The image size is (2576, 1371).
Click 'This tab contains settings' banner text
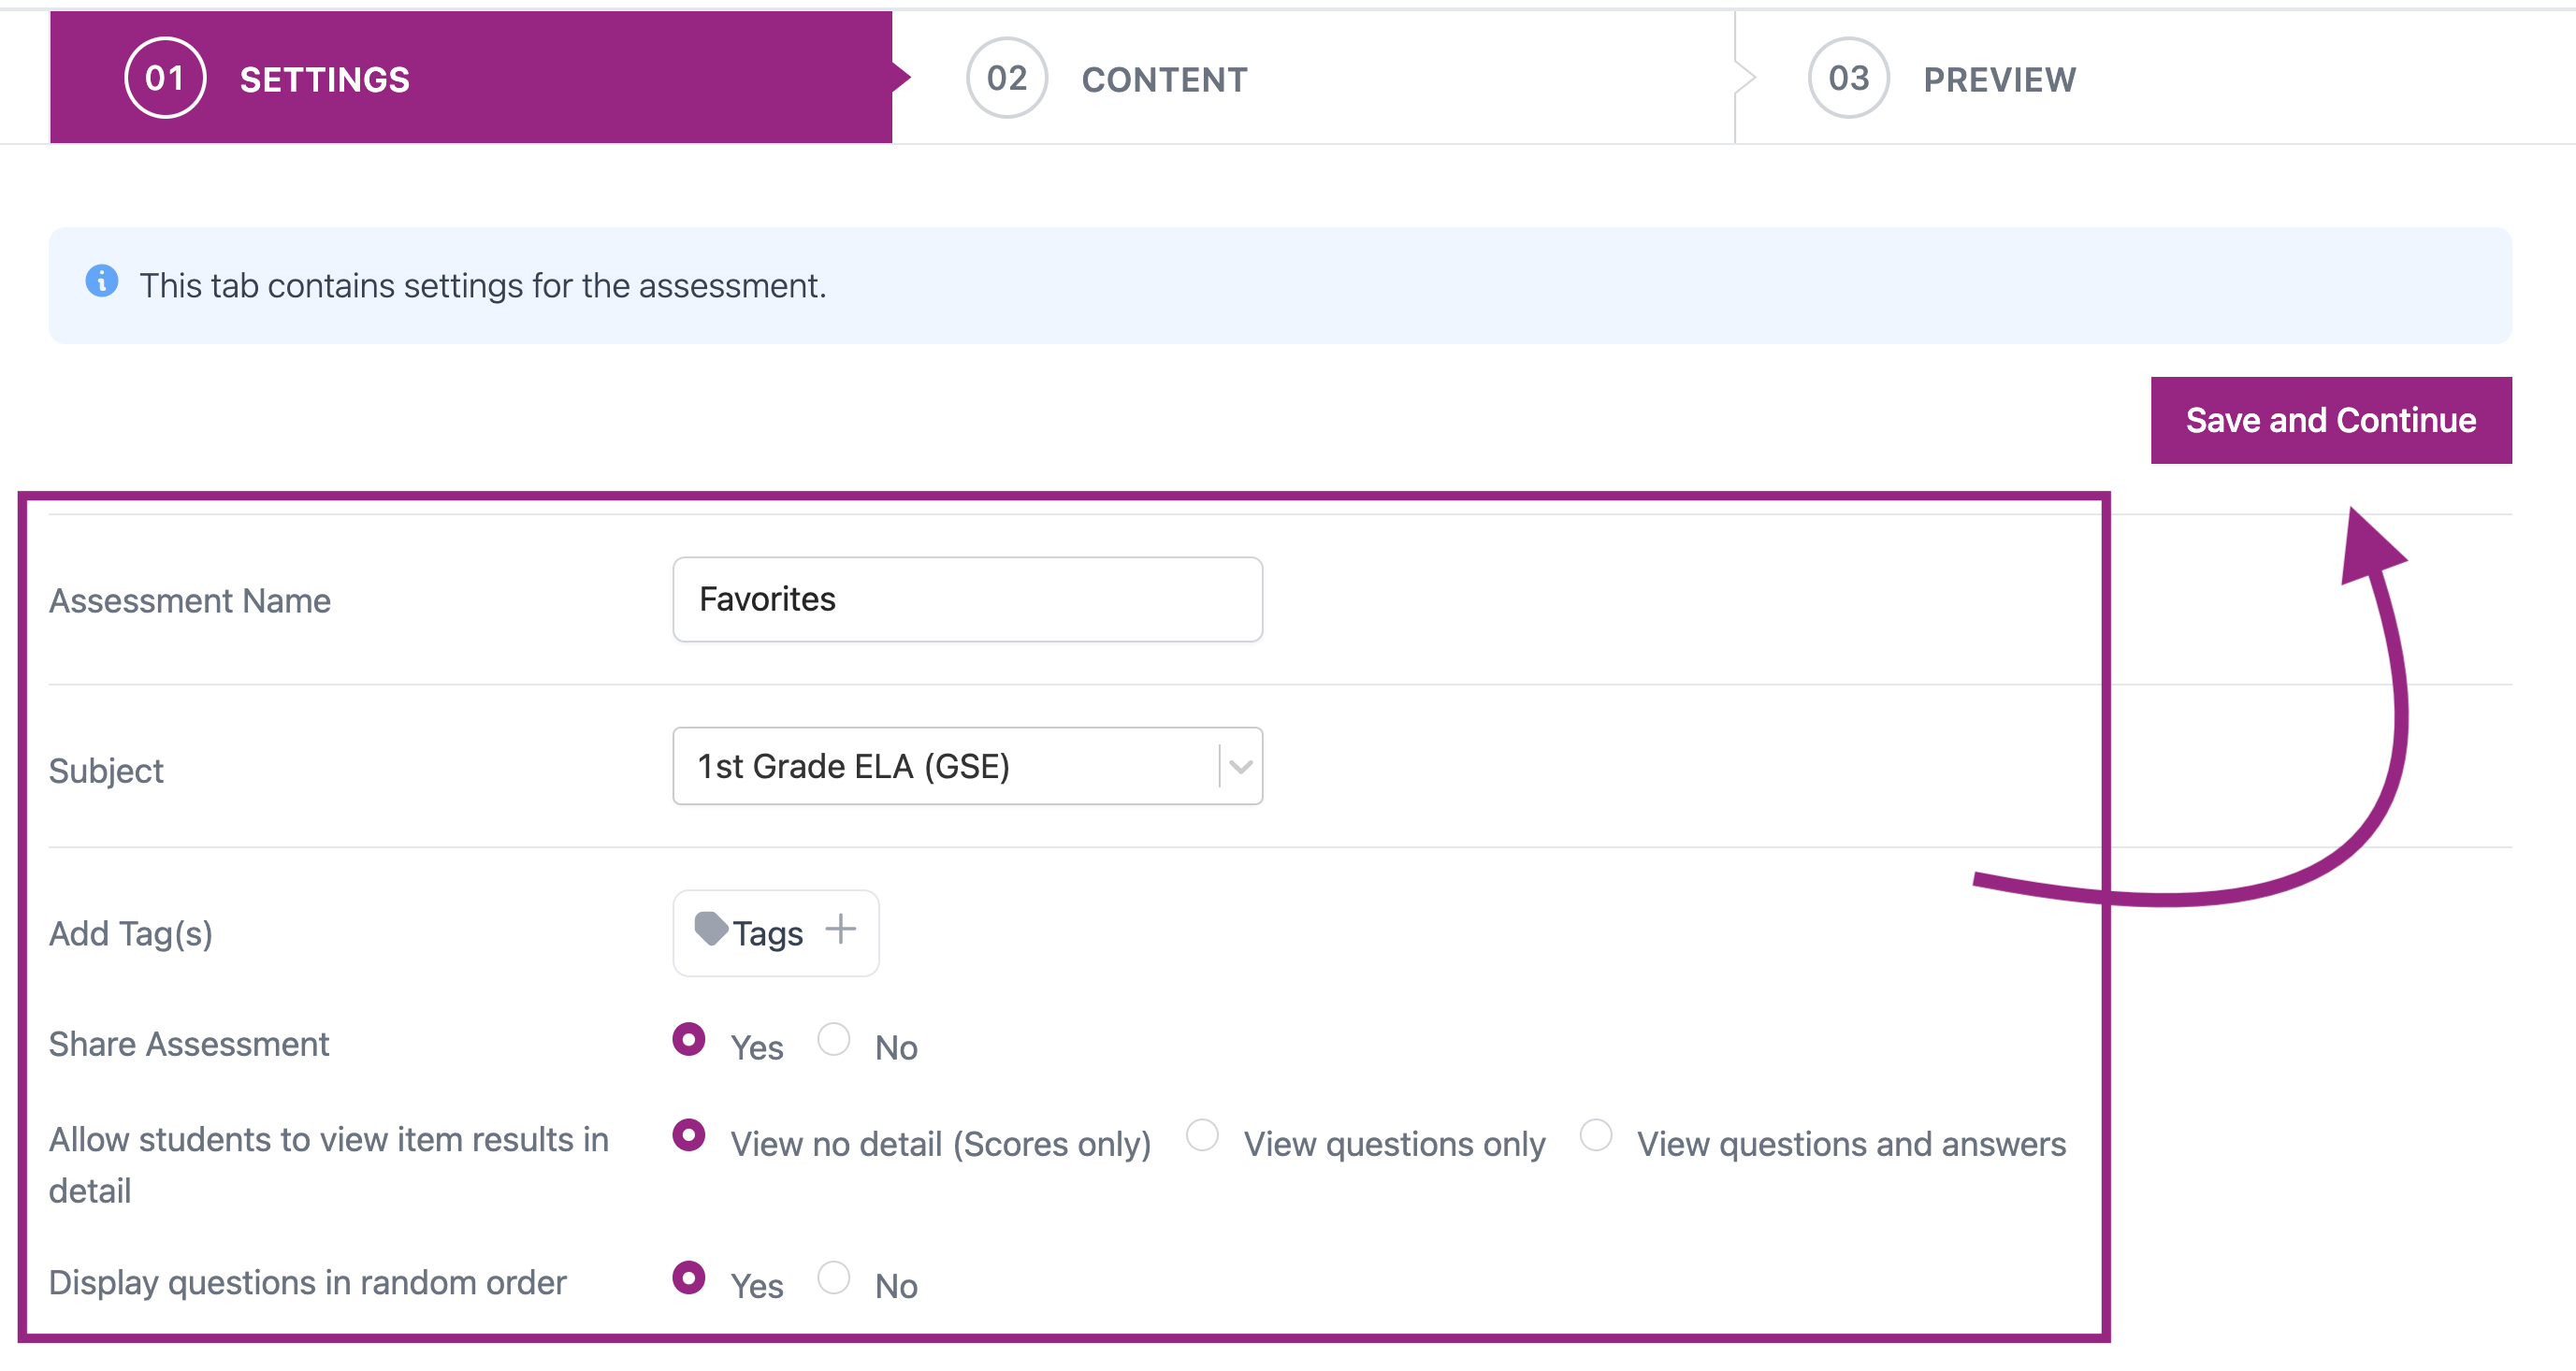pyautogui.click(x=483, y=286)
